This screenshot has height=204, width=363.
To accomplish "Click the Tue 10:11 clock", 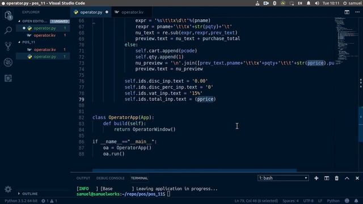I will coord(331,3).
